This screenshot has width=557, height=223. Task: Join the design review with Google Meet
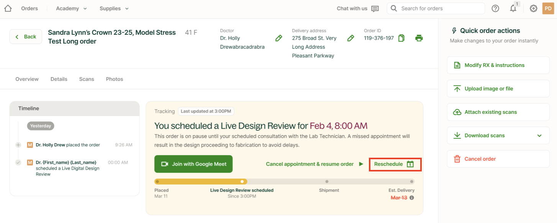(x=193, y=164)
